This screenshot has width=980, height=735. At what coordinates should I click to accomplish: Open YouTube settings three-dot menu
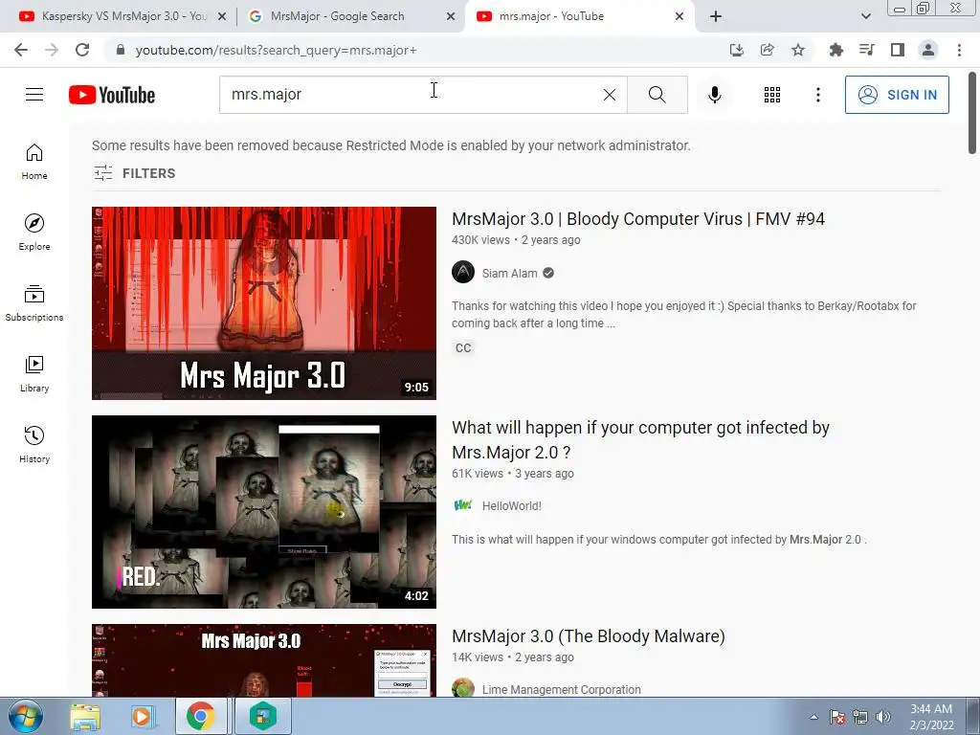point(817,95)
